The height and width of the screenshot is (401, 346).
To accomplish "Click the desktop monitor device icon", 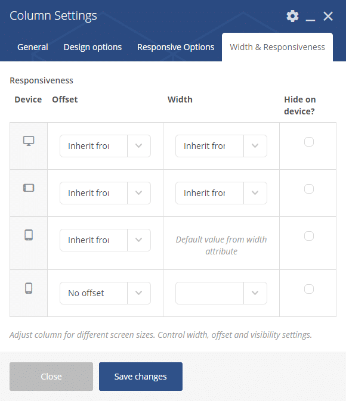I will click(x=29, y=141).
